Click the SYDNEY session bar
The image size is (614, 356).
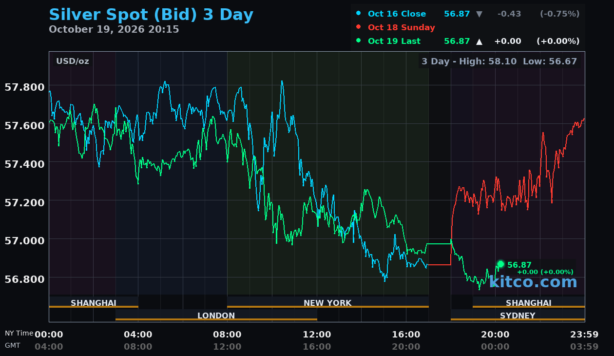518,315
